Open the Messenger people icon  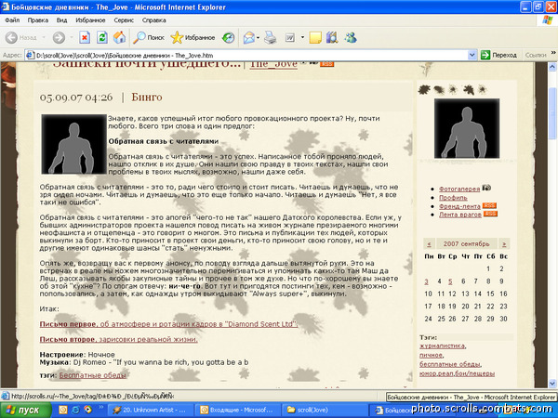click(x=351, y=37)
